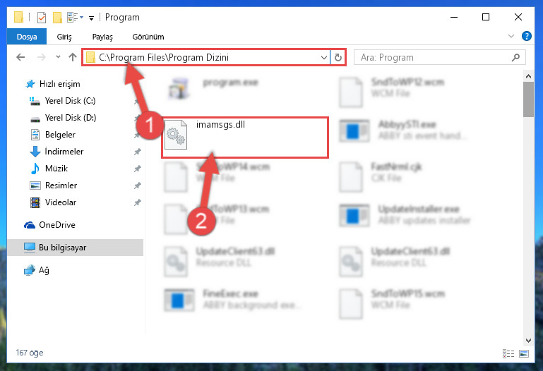
Task: Open Windows Explorer help icon
Action: pyautogui.click(x=526, y=36)
